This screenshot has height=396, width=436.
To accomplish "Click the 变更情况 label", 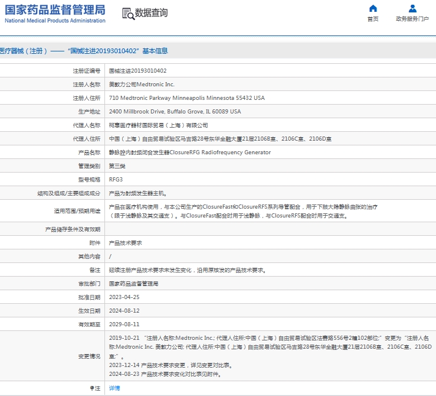I will tap(89, 356).
